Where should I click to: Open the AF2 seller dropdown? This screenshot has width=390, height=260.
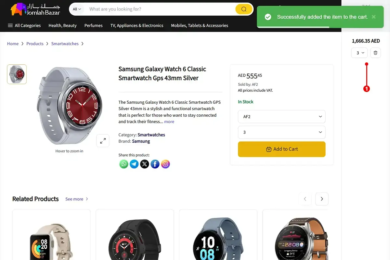pyautogui.click(x=281, y=117)
